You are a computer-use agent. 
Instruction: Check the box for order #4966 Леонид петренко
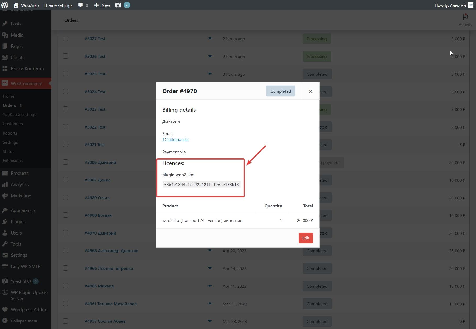[x=65, y=268]
